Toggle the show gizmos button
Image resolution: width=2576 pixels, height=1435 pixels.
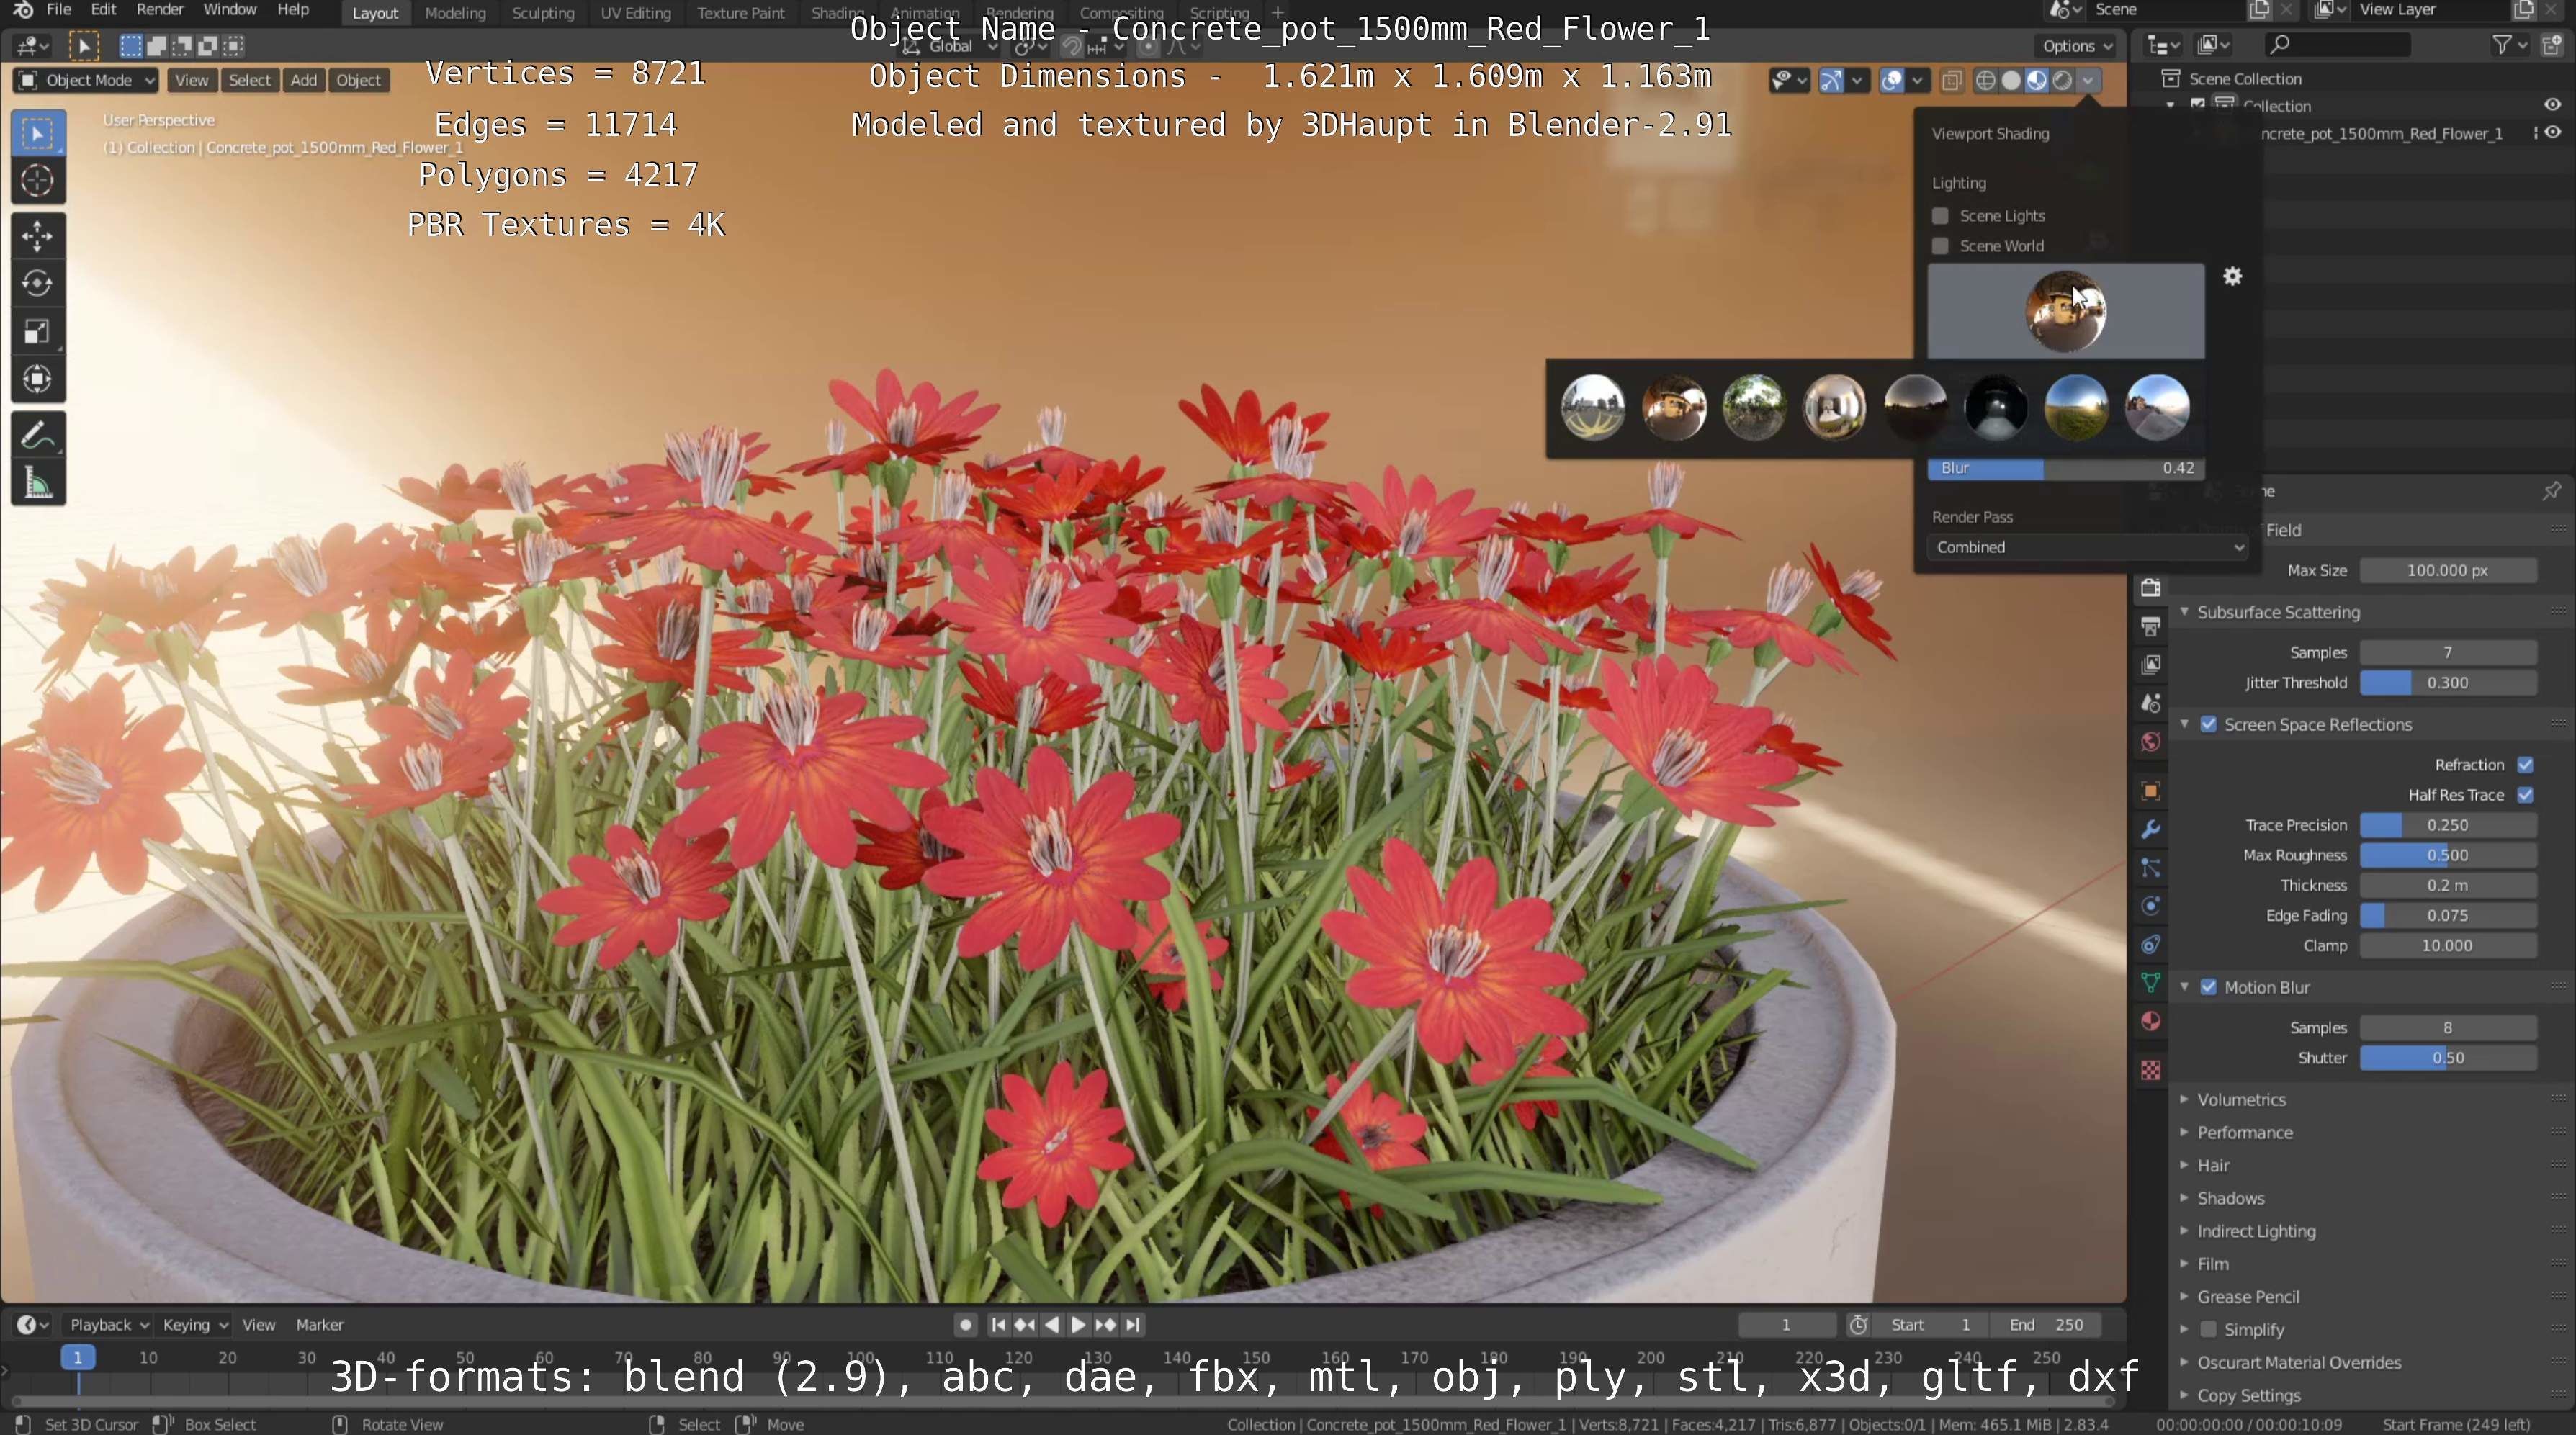1831,81
